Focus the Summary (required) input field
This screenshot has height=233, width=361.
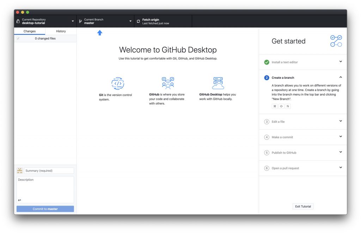(49, 170)
